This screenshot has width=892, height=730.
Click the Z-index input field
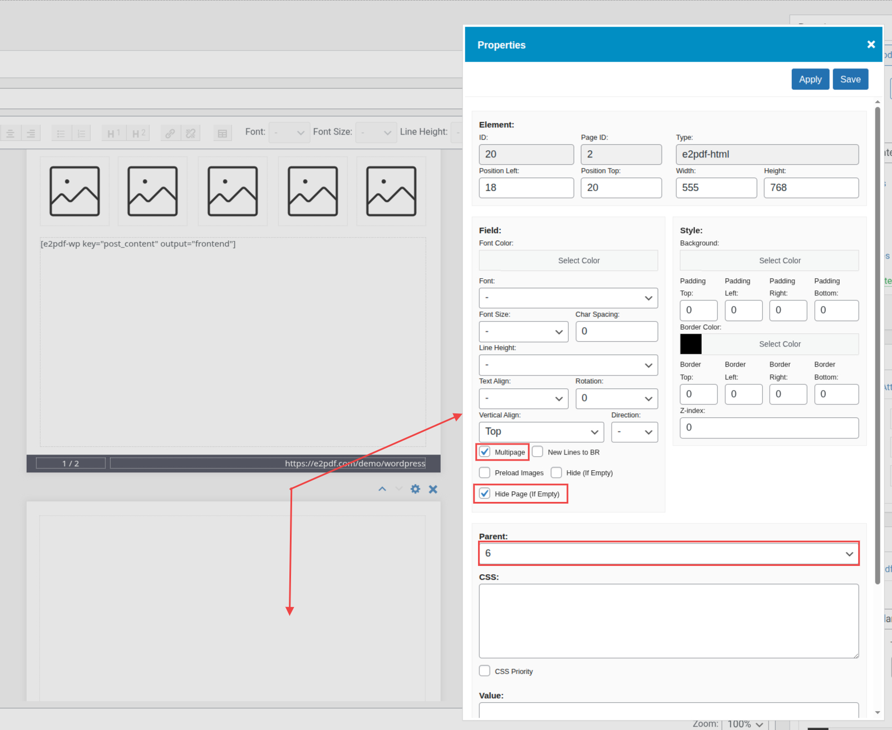pyautogui.click(x=768, y=428)
